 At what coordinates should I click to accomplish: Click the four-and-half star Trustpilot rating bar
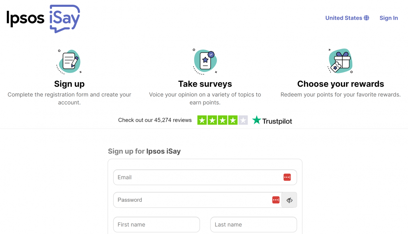click(223, 120)
